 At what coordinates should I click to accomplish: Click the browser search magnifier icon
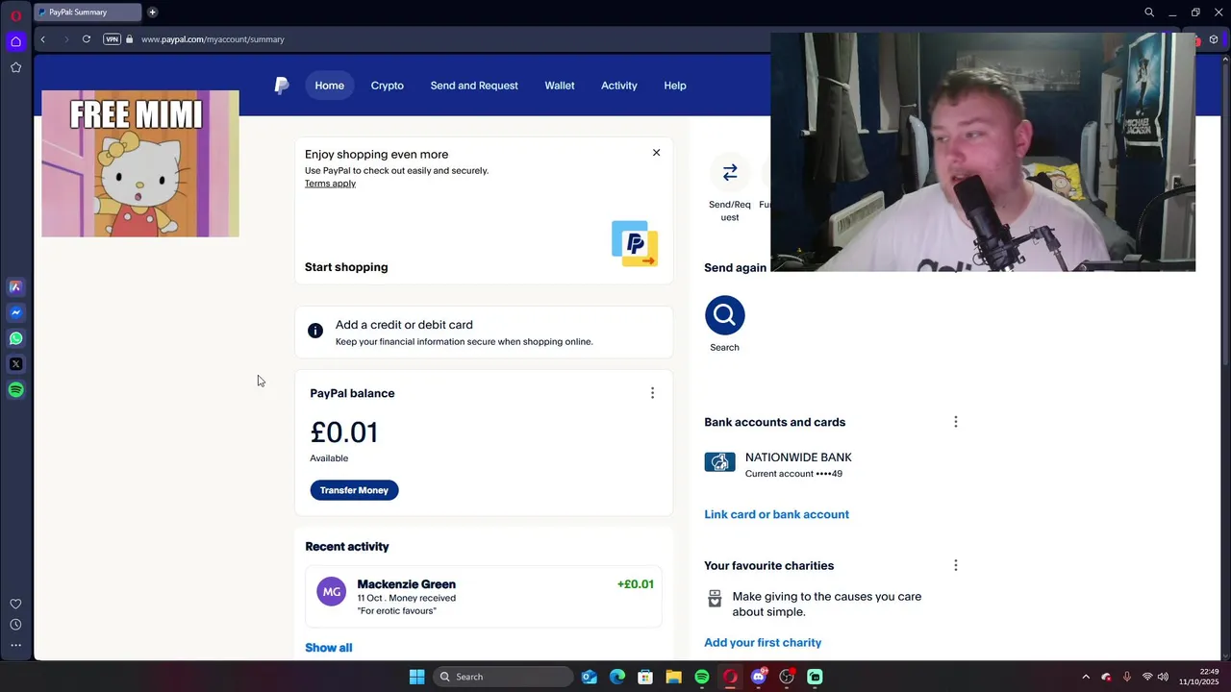1149,12
